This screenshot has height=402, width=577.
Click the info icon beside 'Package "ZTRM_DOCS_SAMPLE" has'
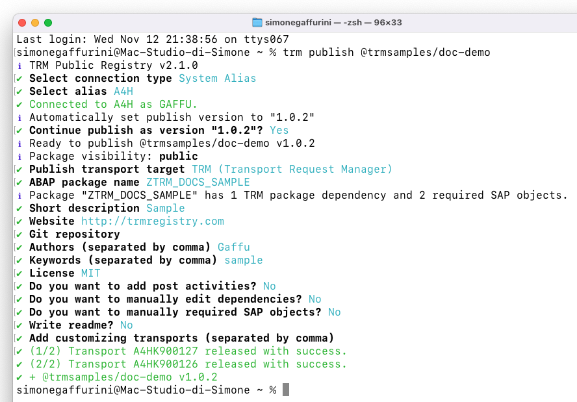[19, 195]
